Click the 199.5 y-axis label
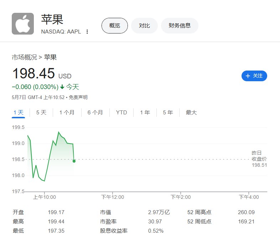The height and width of the screenshot is (238, 280). pos(18,127)
